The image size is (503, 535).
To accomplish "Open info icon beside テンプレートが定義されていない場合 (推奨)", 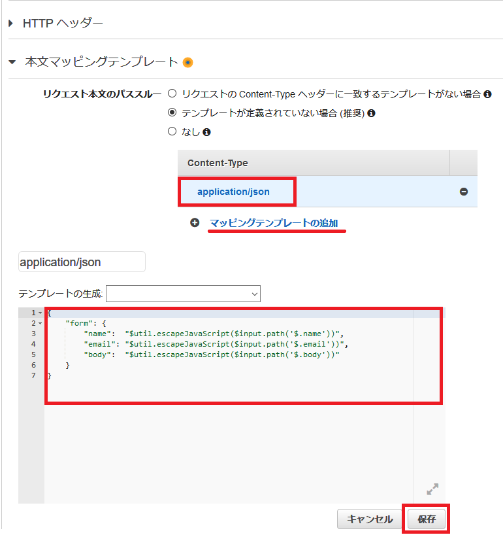I will (x=371, y=113).
